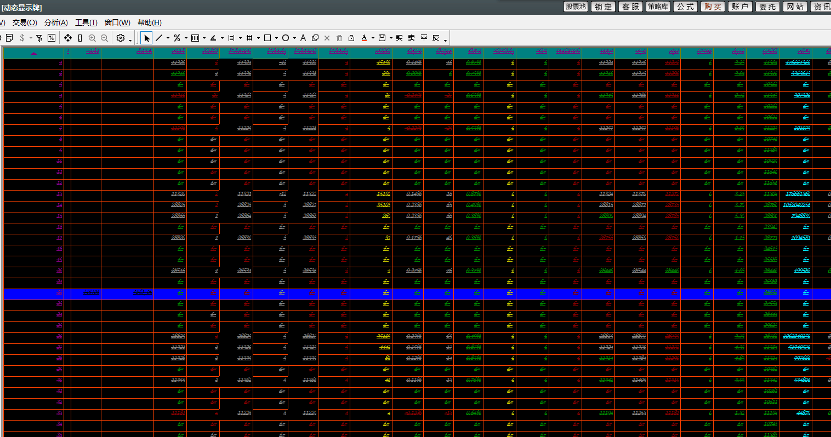Click the funnel filter icon
Screen dimensions: 831x437
pos(39,38)
